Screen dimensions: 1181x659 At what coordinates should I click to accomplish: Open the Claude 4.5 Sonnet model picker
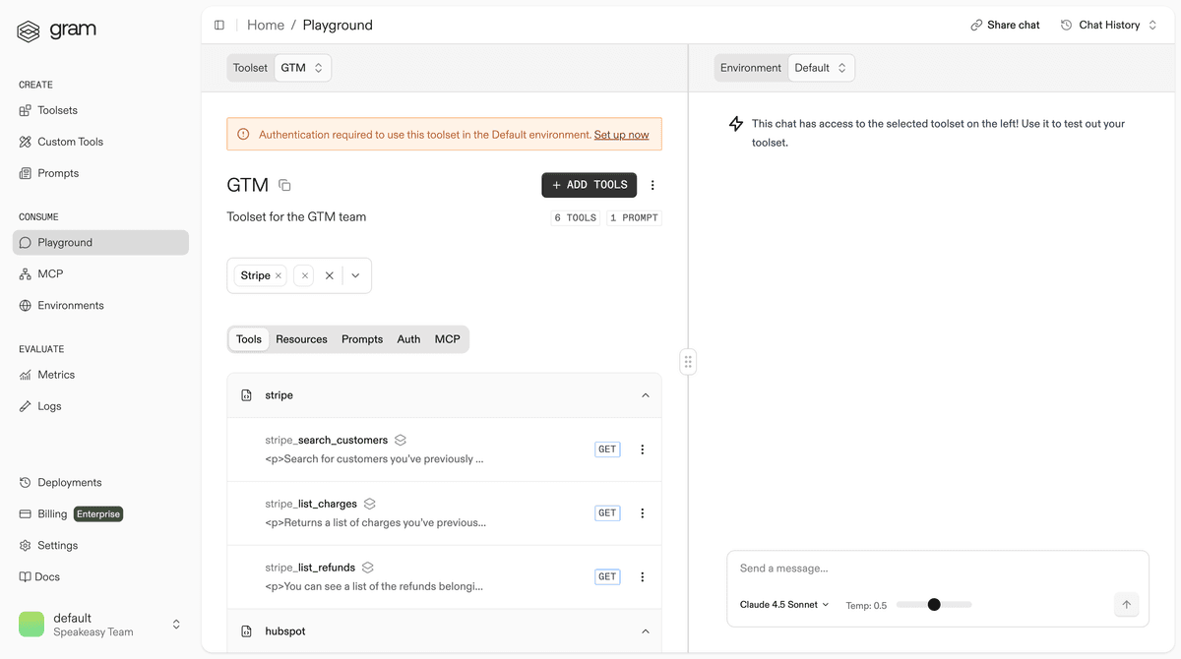(x=782, y=604)
